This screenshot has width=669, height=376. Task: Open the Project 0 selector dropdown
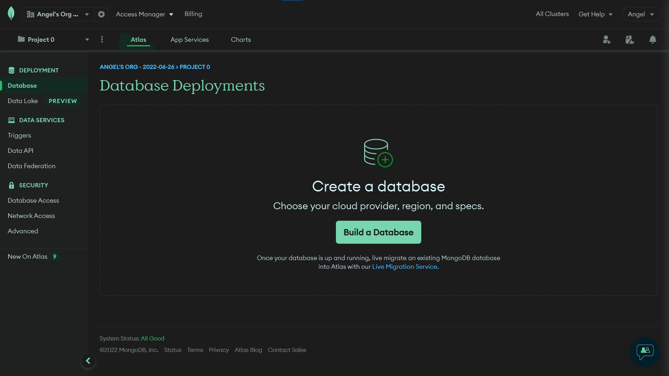pos(87,39)
